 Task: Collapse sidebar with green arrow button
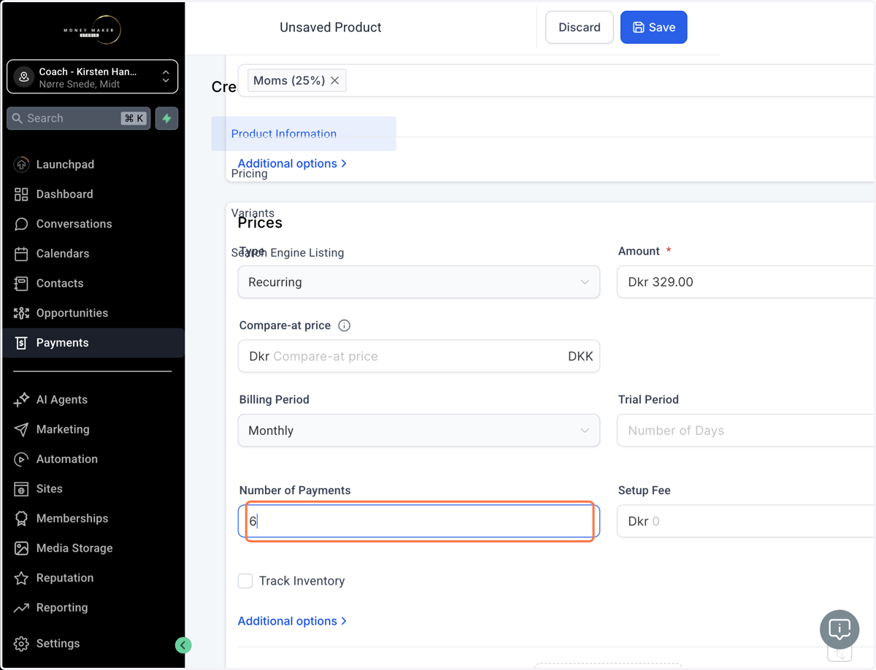183,645
